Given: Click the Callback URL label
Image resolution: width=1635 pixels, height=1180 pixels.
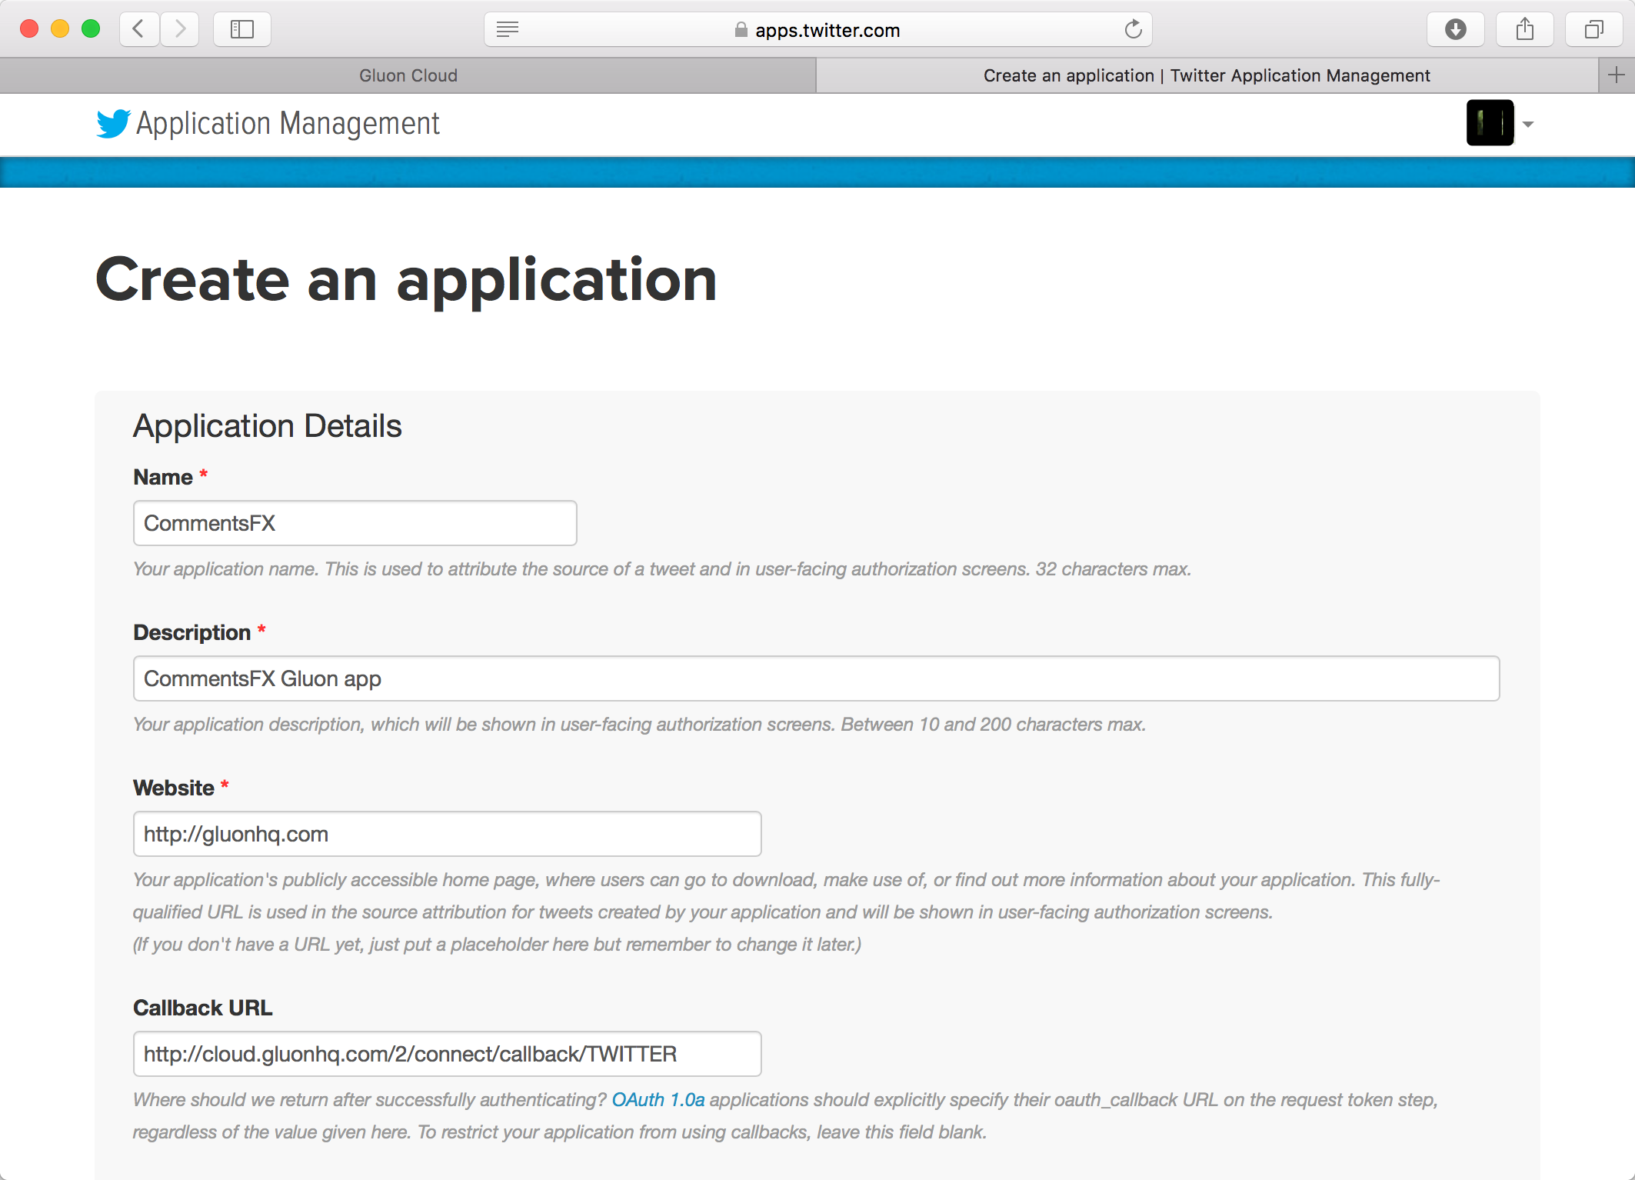Looking at the screenshot, I should click(x=202, y=1008).
